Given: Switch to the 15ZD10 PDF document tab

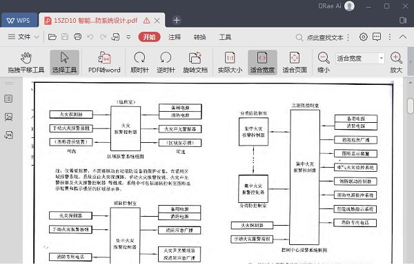Looking at the screenshot, I should coord(95,21).
